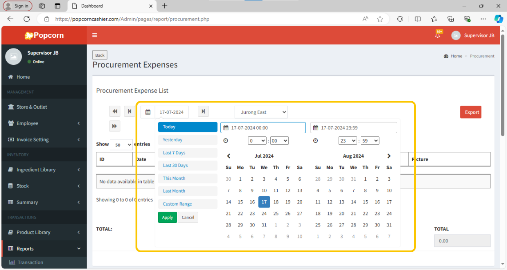
Task: Open the Show entries dropdown set to 50
Action: point(121,145)
